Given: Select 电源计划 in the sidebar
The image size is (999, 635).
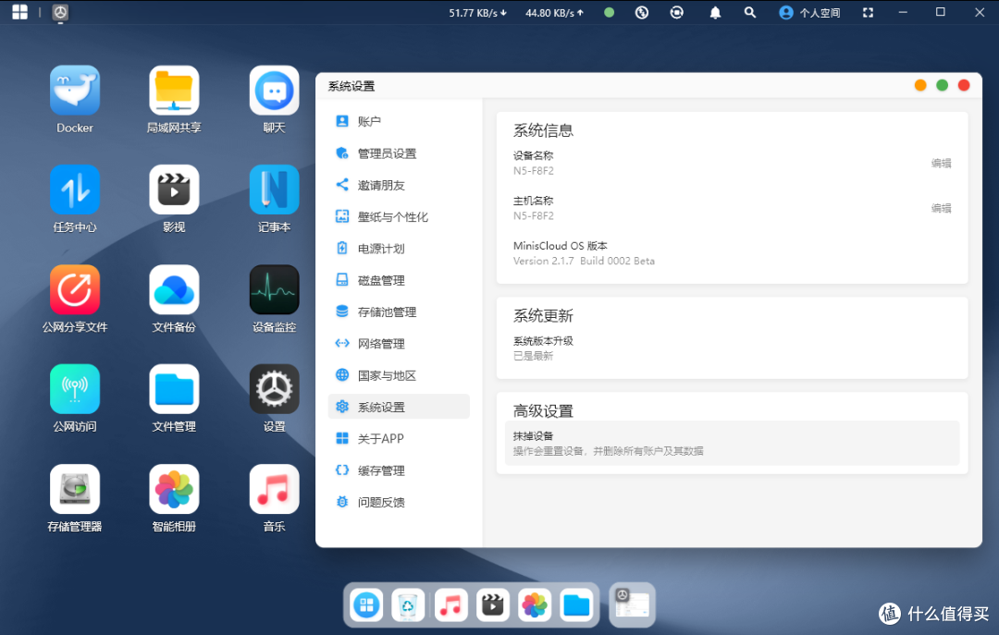Looking at the screenshot, I should pyautogui.click(x=399, y=249).
